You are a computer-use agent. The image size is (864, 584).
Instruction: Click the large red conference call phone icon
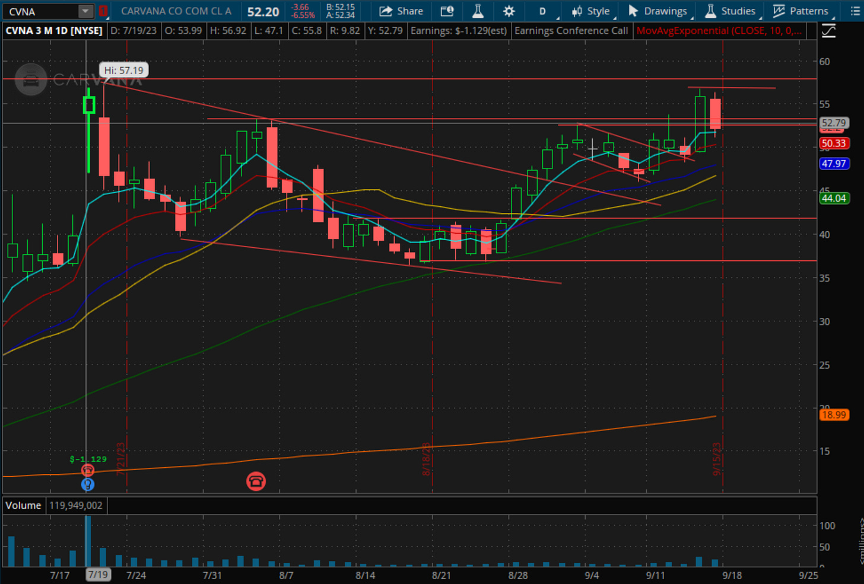tap(256, 481)
